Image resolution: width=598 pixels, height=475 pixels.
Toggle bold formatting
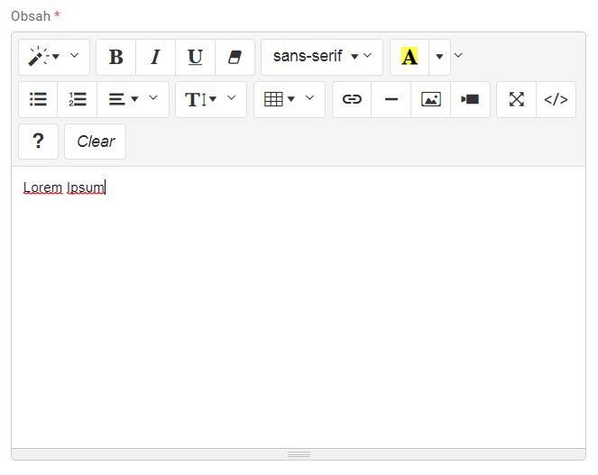pos(115,57)
